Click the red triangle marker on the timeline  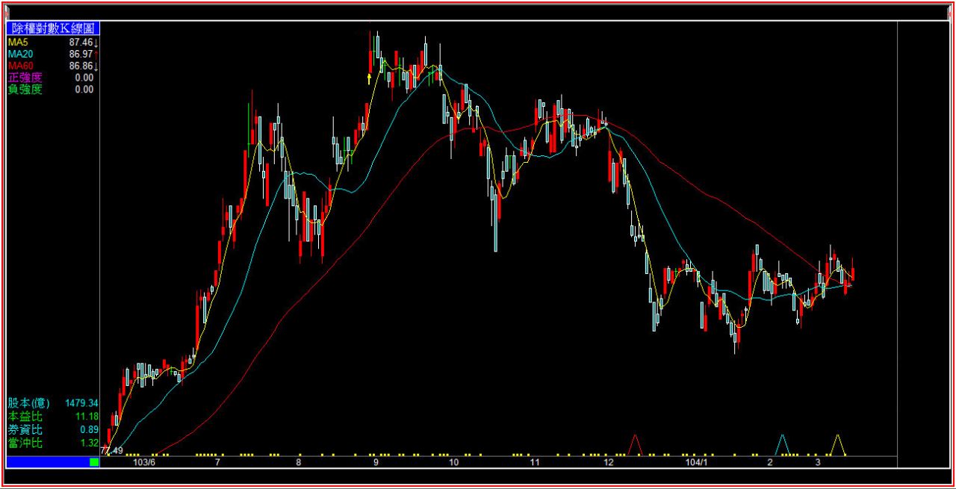636,445
